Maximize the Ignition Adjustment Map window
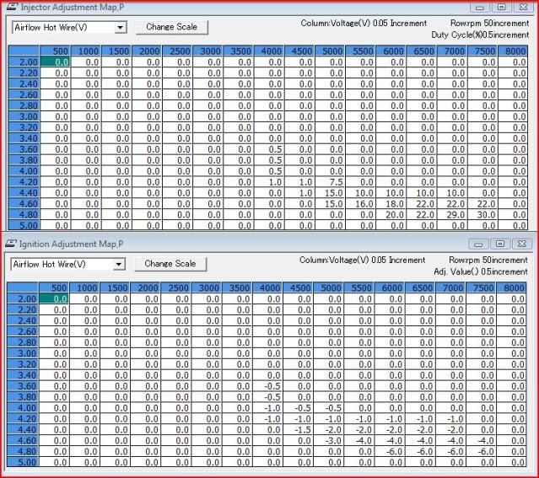 tap(500, 244)
